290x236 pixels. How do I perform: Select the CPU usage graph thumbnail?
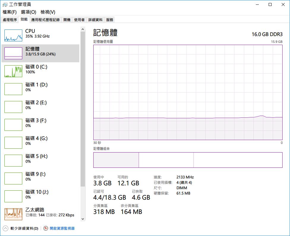pyautogui.click(x=13, y=35)
